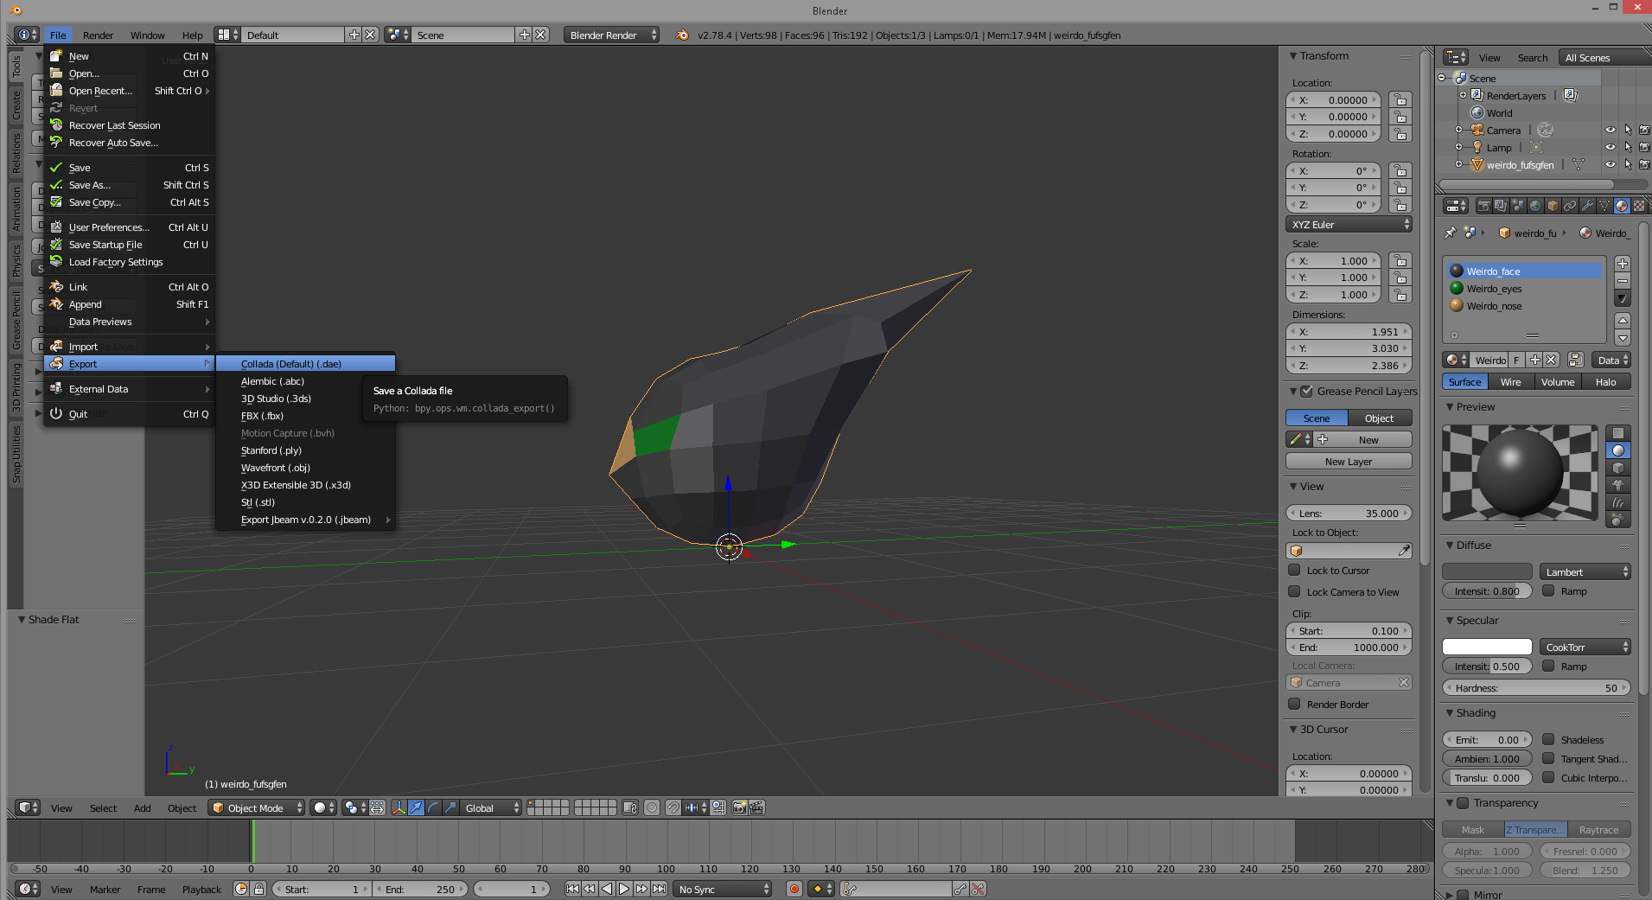Screen dimensions: 1652x900
Task: Open the Texture checker tab
Action: point(1639,206)
